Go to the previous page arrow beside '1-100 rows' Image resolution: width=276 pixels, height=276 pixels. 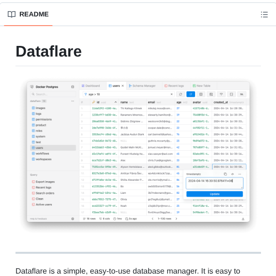point(153,219)
